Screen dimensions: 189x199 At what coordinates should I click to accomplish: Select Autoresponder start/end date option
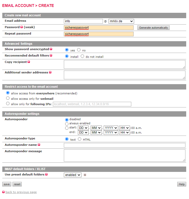point(67,128)
